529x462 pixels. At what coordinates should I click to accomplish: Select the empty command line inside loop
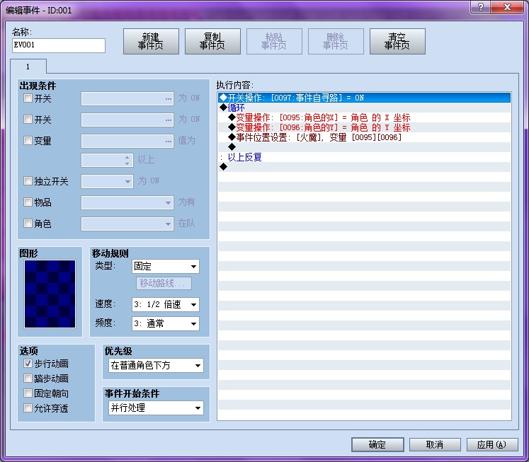coord(364,147)
